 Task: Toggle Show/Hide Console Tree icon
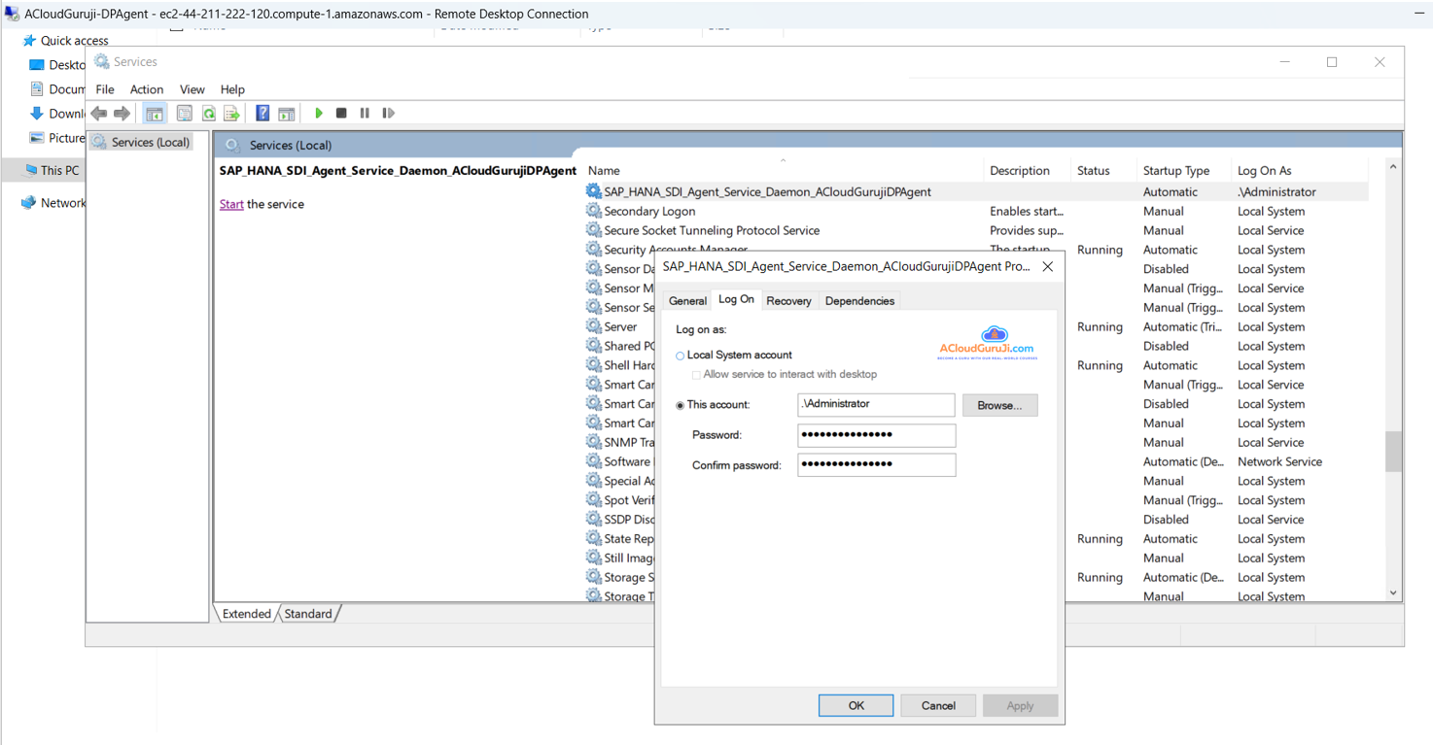click(x=155, y=114)
